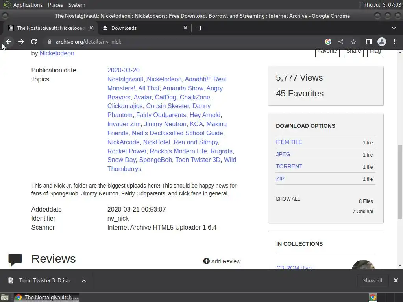Open the Invader Zim topic link
This screenshot has height=302, width=403.
(124, 124)
